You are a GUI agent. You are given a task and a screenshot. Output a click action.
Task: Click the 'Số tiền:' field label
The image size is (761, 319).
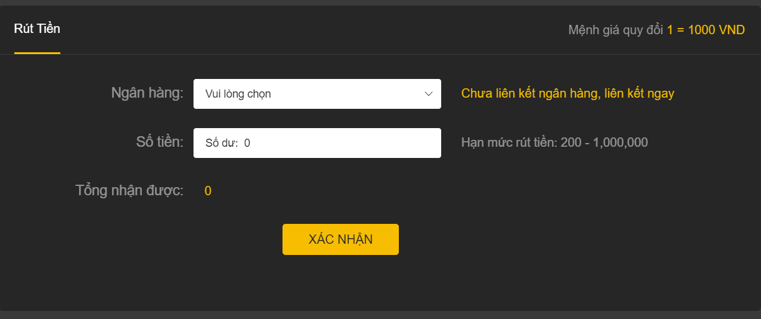click(160, 142)
